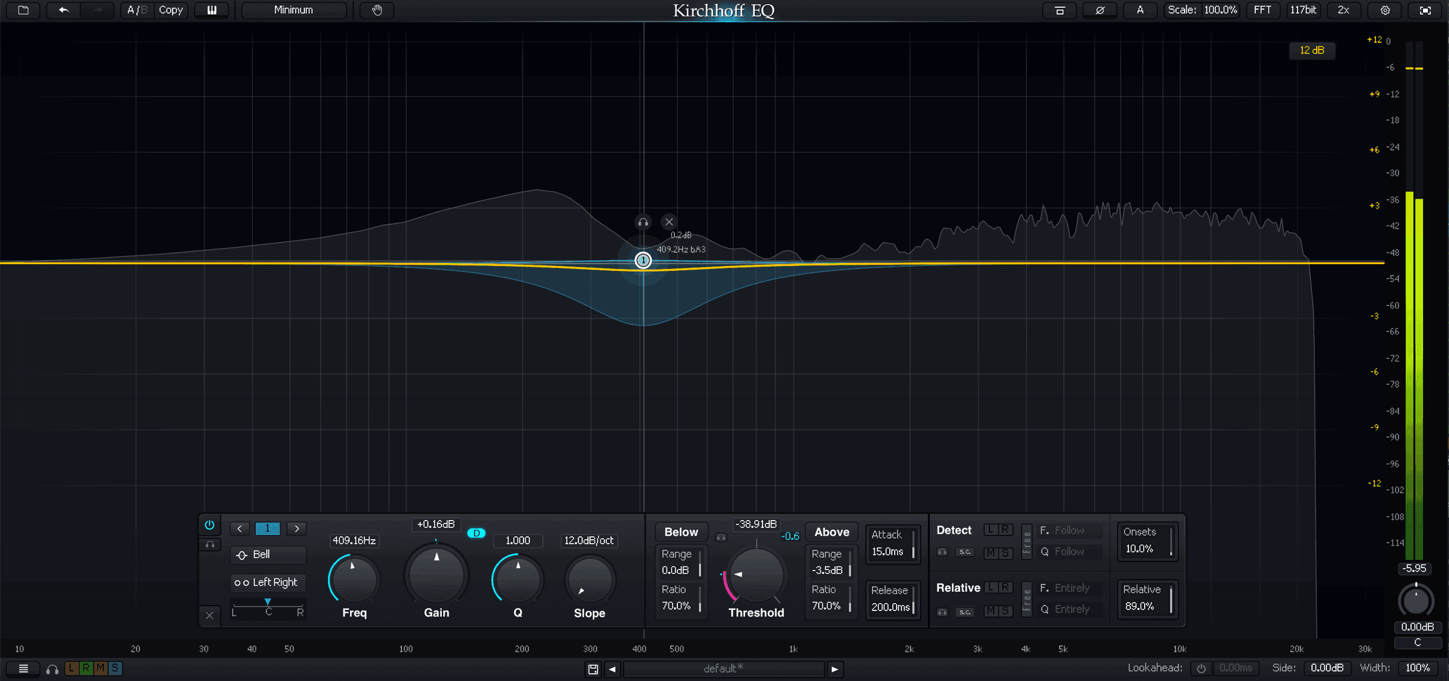
Task: Open the Minimum phase mode dropdown
Action: point(294,10)
